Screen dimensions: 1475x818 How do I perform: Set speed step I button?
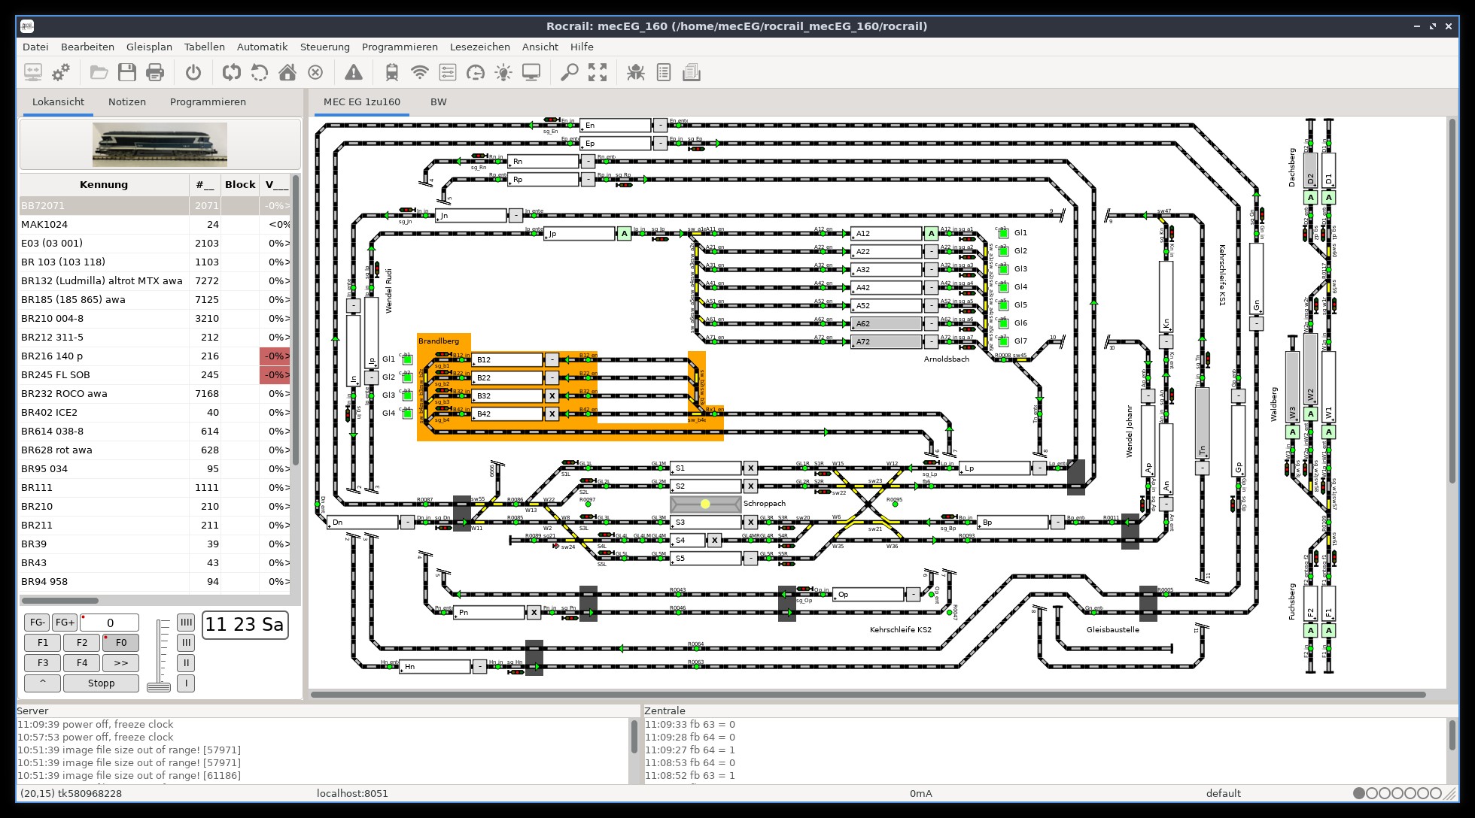(x=186, y=683)
